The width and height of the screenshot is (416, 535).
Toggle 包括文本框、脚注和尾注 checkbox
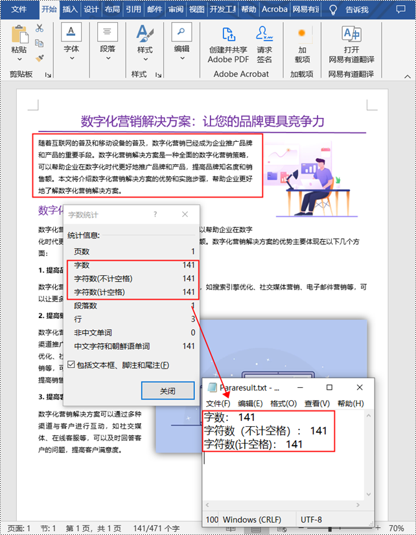pos(71,365)
